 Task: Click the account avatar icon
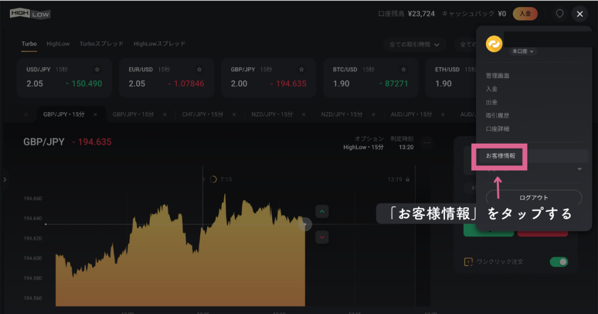tap(495, 44)
